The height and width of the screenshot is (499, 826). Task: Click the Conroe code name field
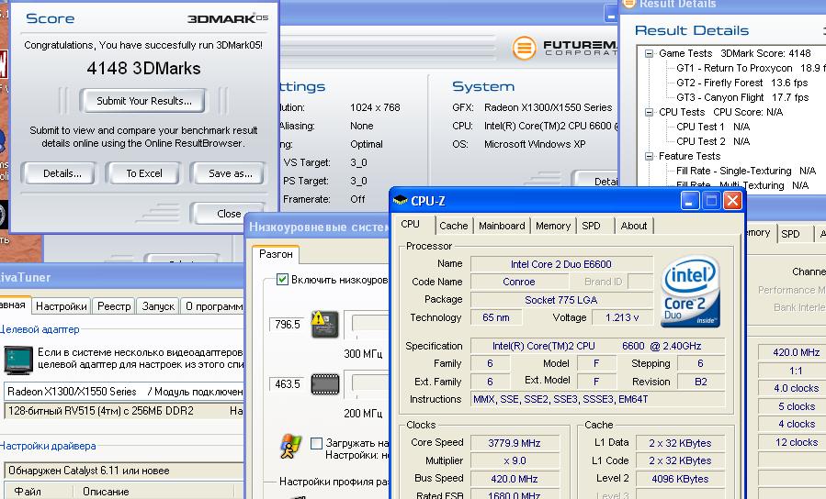pyautogui.click(x=518, y=282)
